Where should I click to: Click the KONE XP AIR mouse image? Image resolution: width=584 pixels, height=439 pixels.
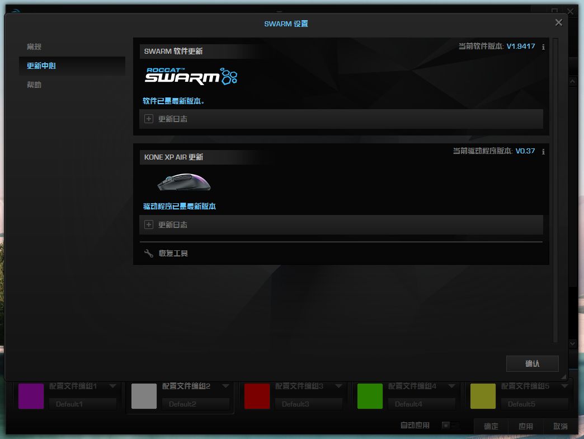[183, 182]
